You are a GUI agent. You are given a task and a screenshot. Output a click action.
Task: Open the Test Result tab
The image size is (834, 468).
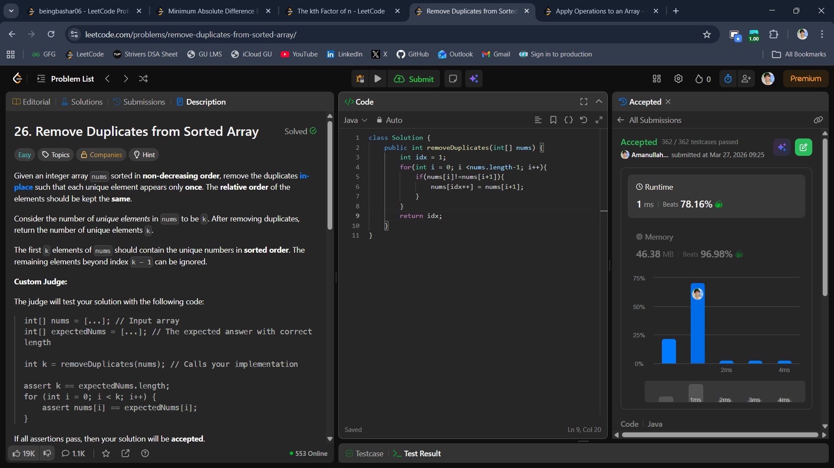point(417,453)
